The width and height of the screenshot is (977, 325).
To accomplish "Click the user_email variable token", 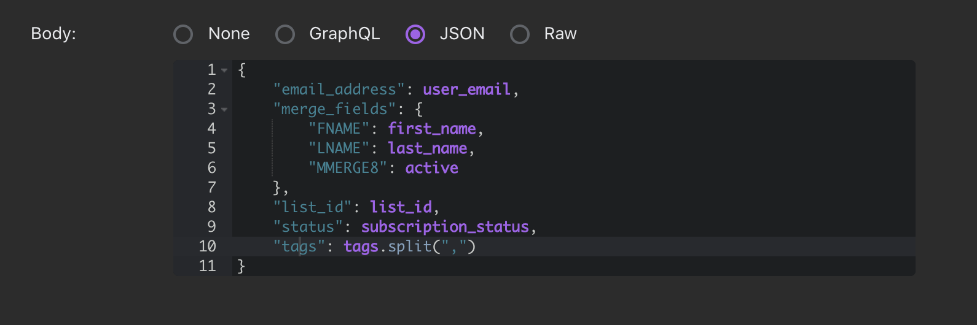I will pyautogui.click(x=467, y=90).
